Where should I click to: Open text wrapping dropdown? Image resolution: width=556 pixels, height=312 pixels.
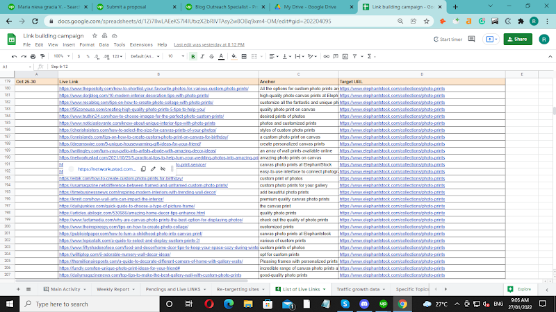[300, 56]
